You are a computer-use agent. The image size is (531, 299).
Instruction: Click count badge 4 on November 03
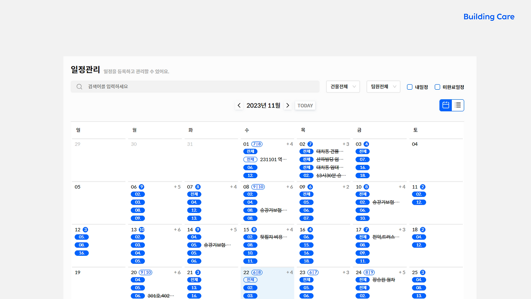pyautogui.click(x=366, y=144)
